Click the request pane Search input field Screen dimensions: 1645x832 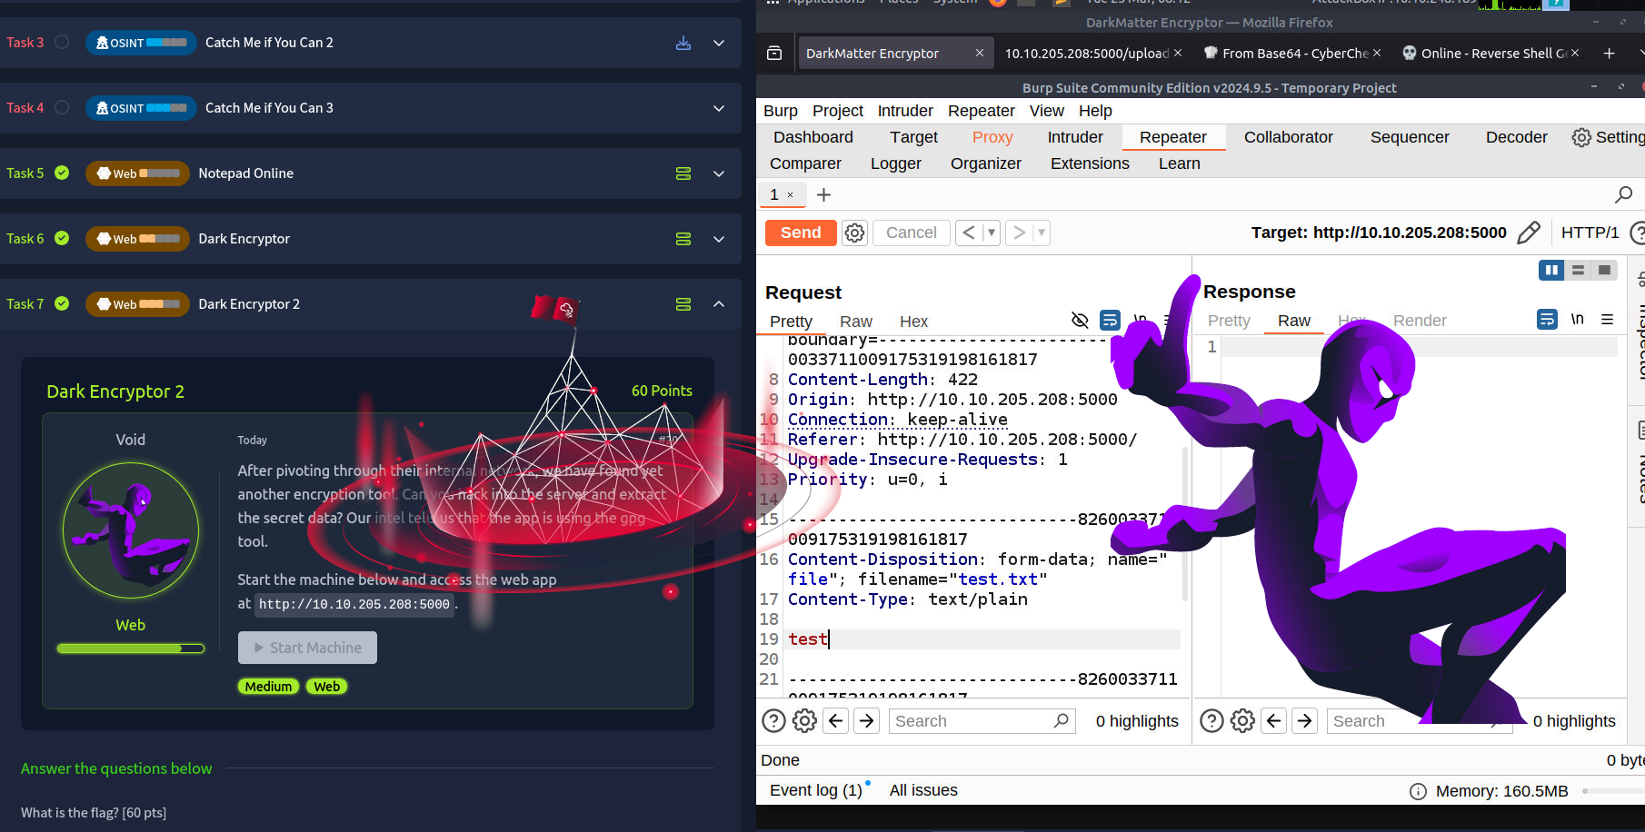coord(971,721)
